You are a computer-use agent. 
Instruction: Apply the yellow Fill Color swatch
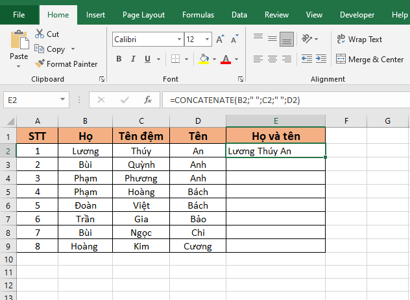click(204, 60)
